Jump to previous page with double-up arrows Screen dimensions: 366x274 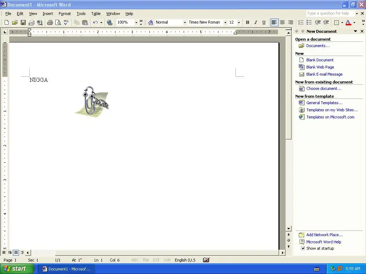pos(288,235)
